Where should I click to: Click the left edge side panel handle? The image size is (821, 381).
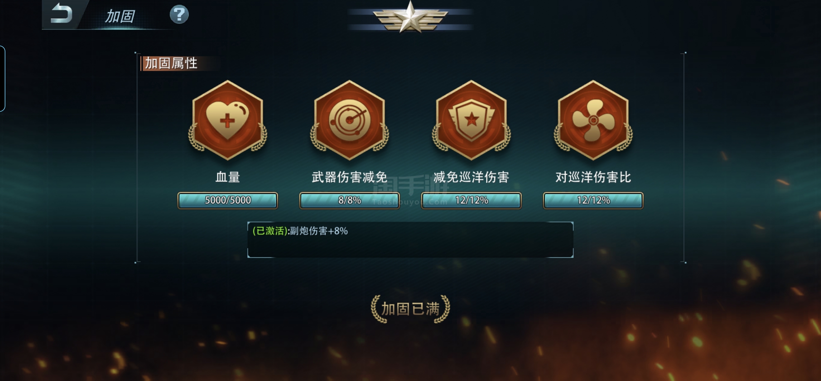(2, 79)
